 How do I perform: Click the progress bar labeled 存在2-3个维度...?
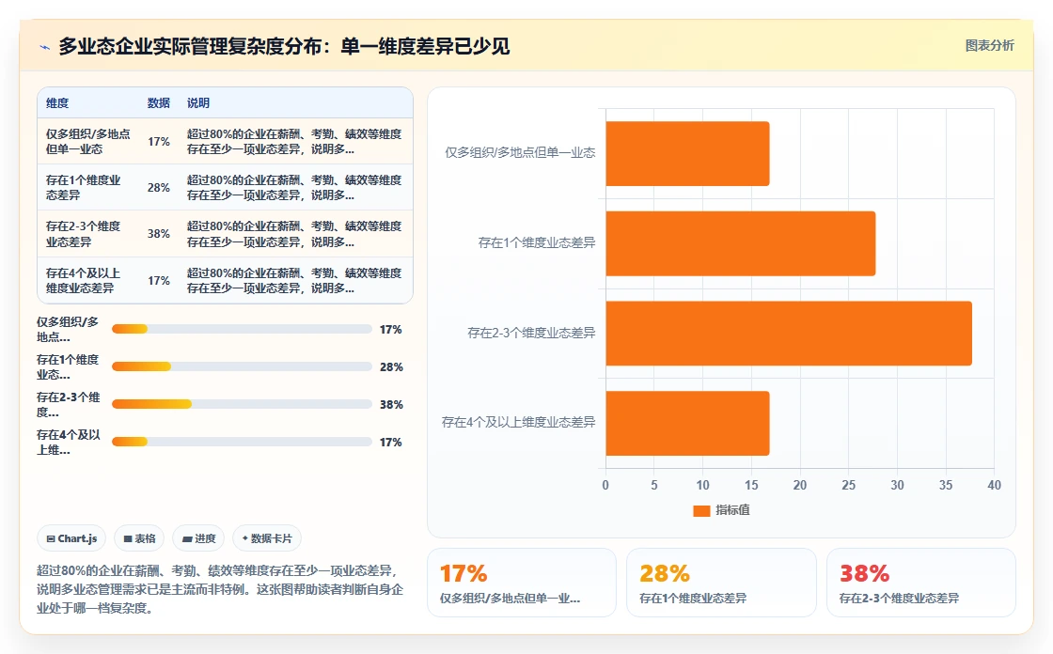242,404
